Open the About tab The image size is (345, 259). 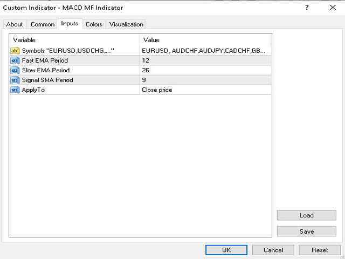coord(15,24)
